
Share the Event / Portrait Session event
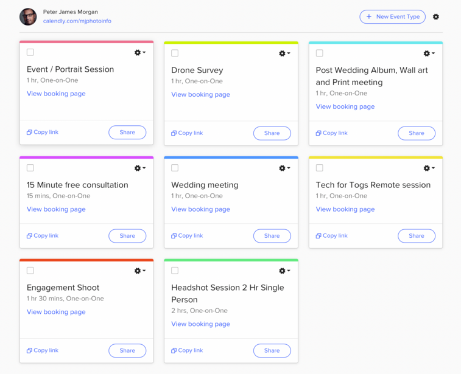coord(127,133)
